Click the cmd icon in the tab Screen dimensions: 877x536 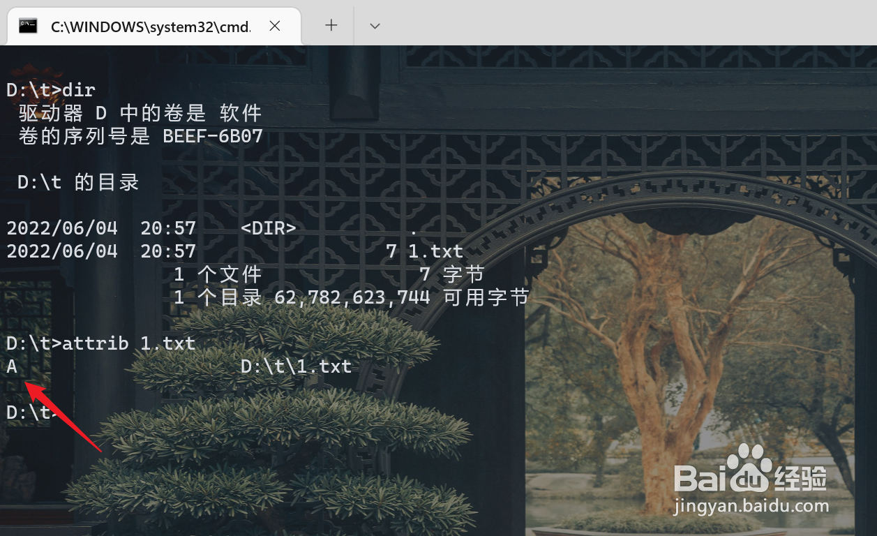click(28, 26)
